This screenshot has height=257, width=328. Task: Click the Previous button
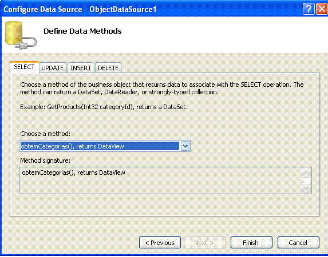pos(160,243)
